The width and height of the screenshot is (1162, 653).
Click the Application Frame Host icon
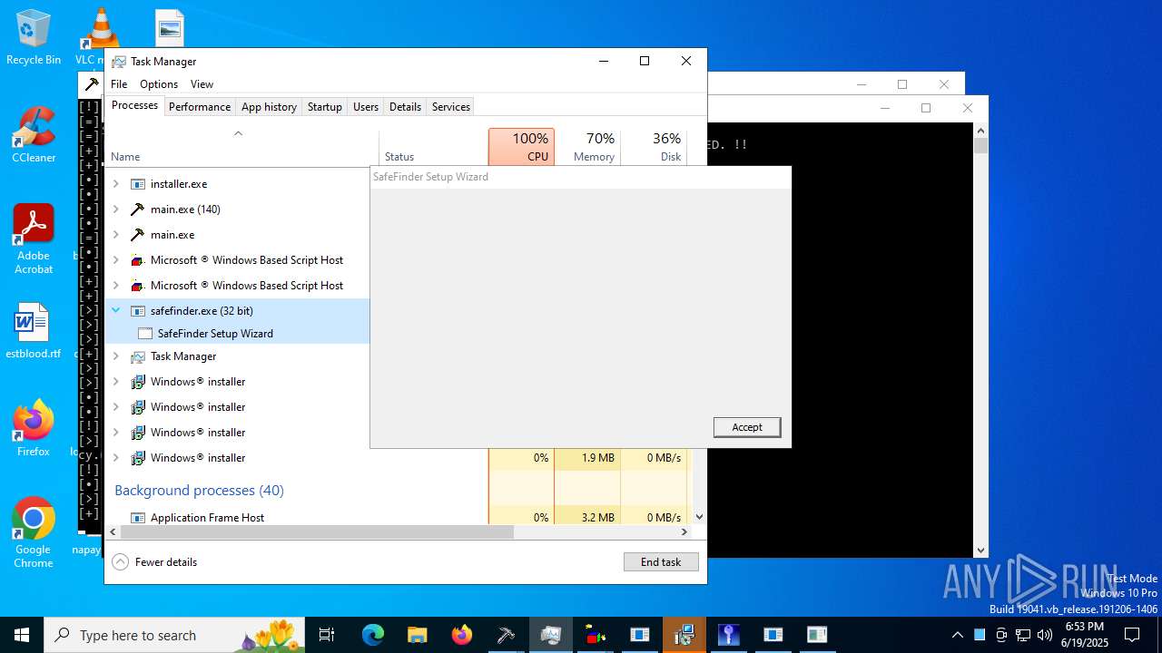click(x=138, y=518)
